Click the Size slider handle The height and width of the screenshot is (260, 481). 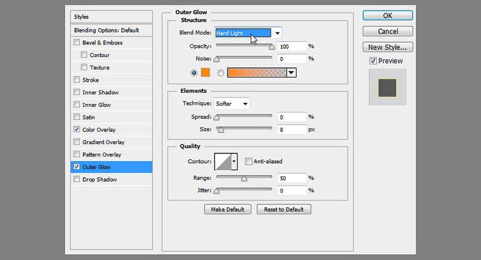[220, 130]
